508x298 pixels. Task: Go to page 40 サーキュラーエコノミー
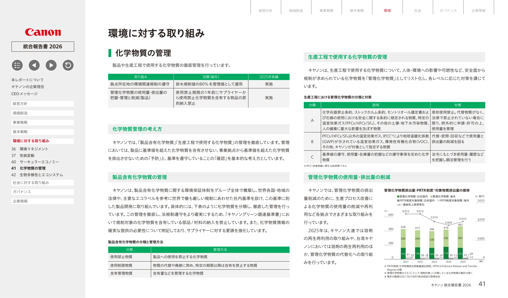[35, 162]
